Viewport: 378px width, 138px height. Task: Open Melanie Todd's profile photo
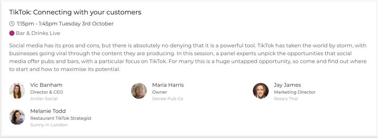[x=17, y=117]
